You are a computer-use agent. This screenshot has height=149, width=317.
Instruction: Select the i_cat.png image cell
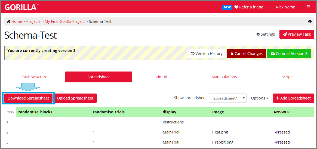[x=220, y=132]
